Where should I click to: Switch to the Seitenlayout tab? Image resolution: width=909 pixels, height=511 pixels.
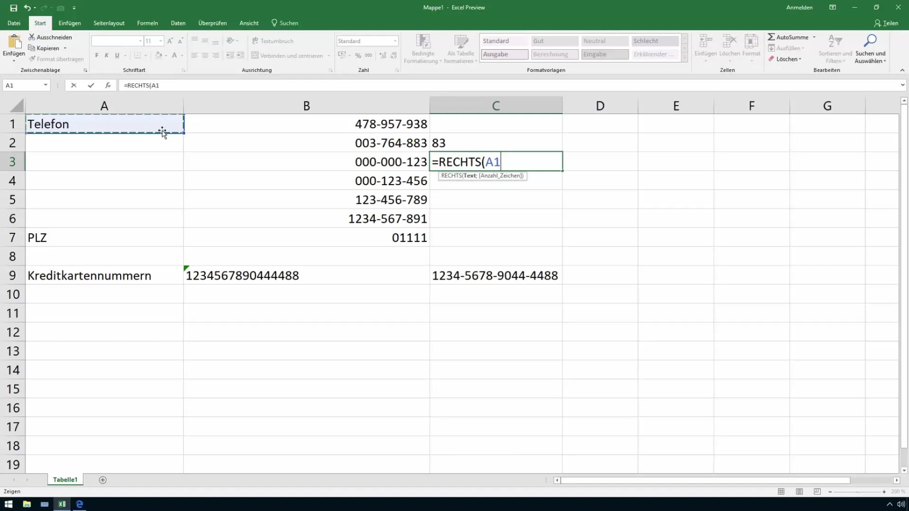click(109, 23)
